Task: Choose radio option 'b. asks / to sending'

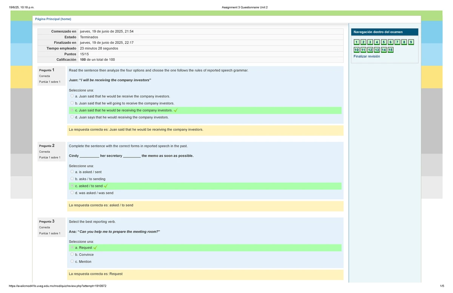Action: click(x=72, y=179)
